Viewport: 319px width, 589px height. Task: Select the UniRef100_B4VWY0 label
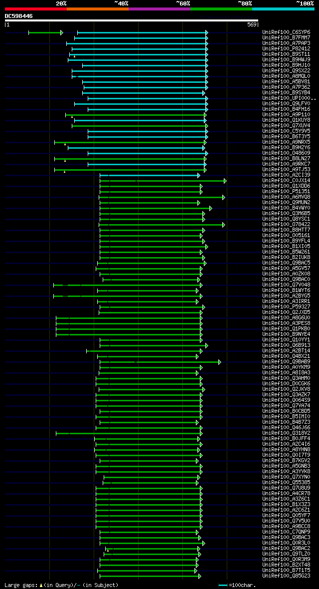(286, 207)
